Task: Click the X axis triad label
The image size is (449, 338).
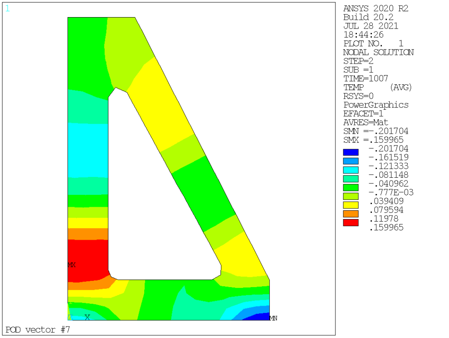Action: point(87,317)
